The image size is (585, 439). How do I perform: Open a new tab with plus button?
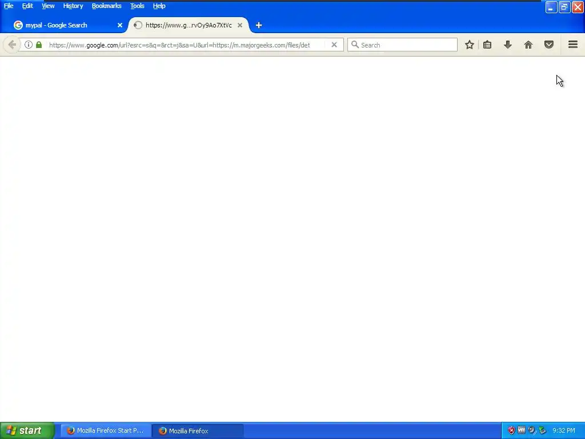tap(259, 25)
